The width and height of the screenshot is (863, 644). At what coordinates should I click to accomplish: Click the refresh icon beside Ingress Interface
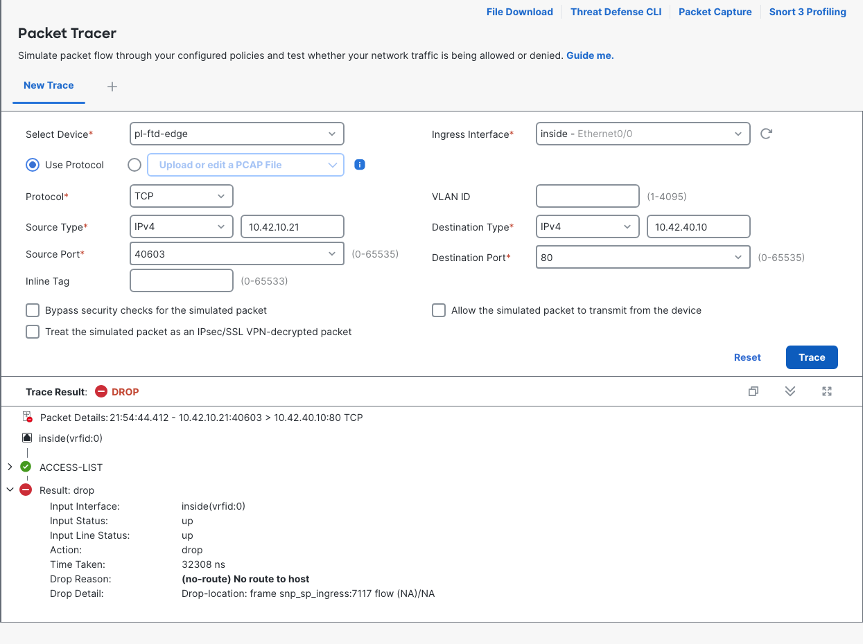coord(766,134)
